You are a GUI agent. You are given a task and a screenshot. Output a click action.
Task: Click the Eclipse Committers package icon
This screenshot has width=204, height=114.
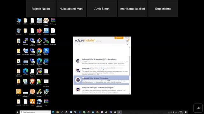pyautogui.click(x=78, y=80)
